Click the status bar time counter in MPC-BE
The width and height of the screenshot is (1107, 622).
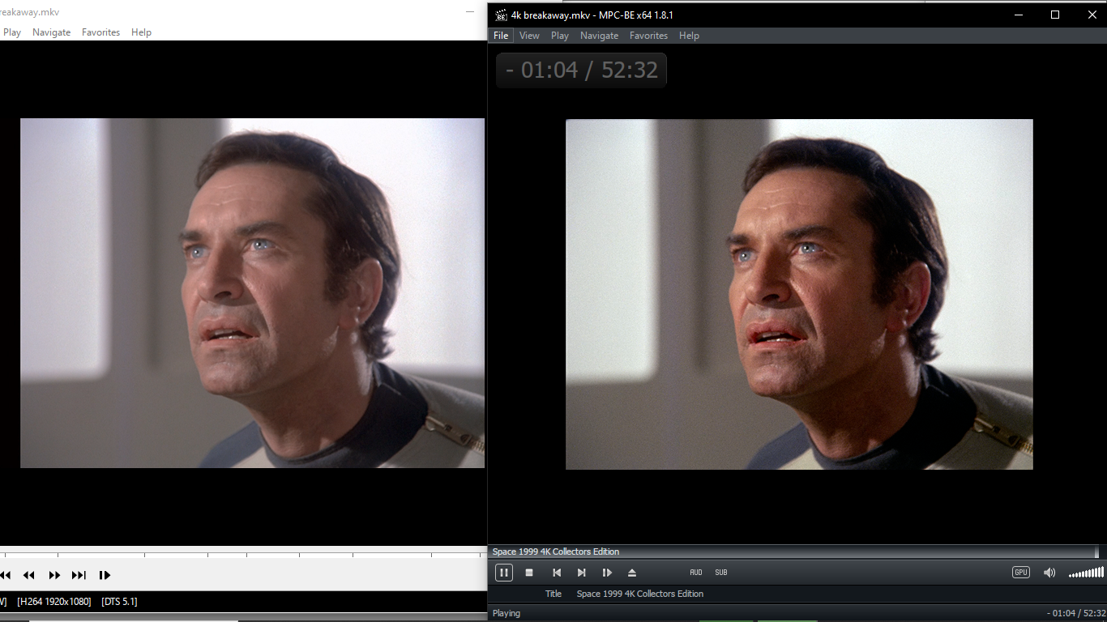[1075, 613]
